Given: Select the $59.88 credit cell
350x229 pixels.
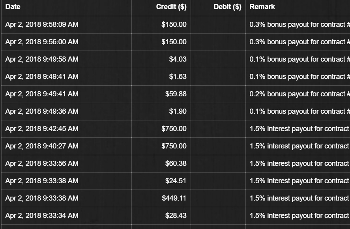Looking at the screenshot, I should [176, 94].
